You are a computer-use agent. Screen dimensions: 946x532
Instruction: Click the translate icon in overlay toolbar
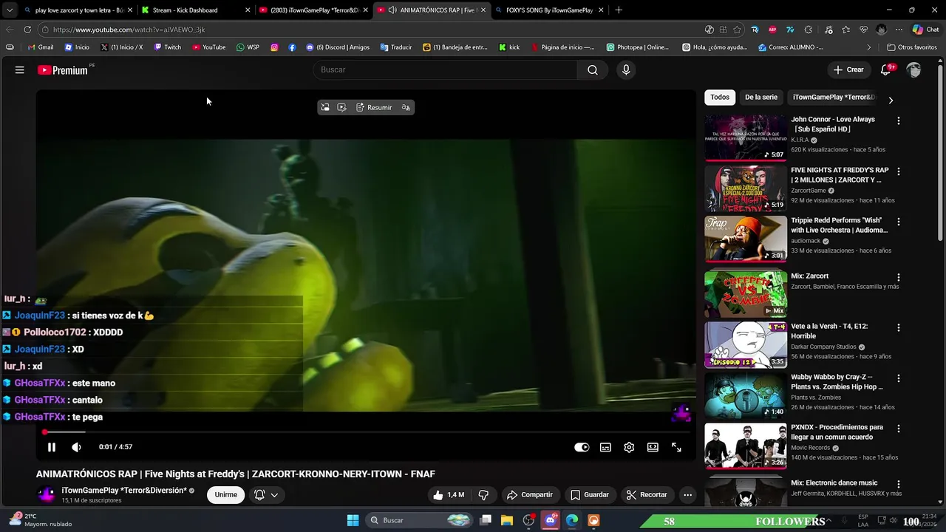click(406, 107)
